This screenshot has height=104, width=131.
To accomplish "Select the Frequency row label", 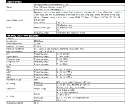I will [x=20, y=84].
